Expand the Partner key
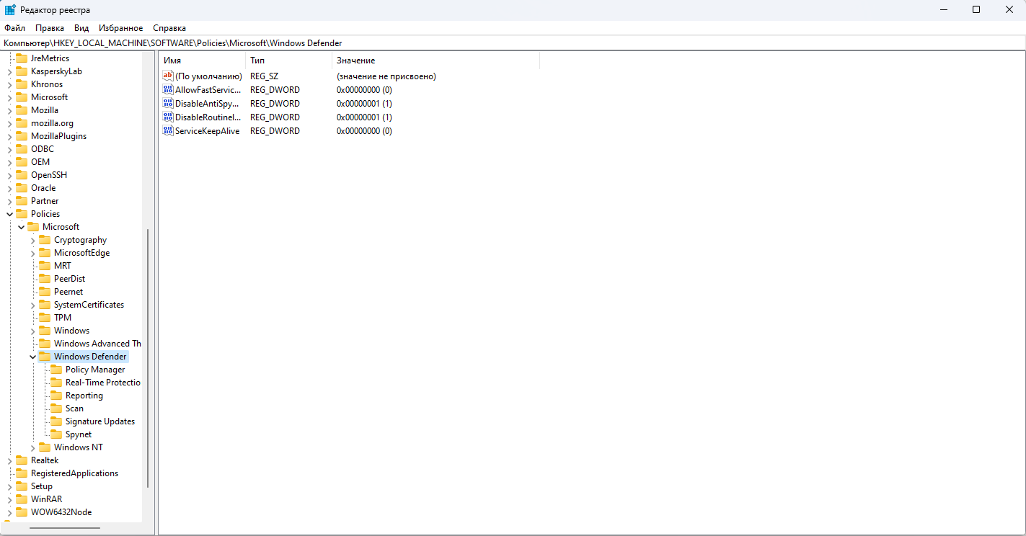The image size is (1026, 536). tap(9, 201)
